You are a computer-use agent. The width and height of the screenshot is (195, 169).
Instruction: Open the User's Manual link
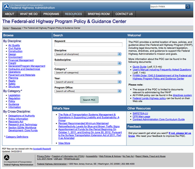[162, 70]
